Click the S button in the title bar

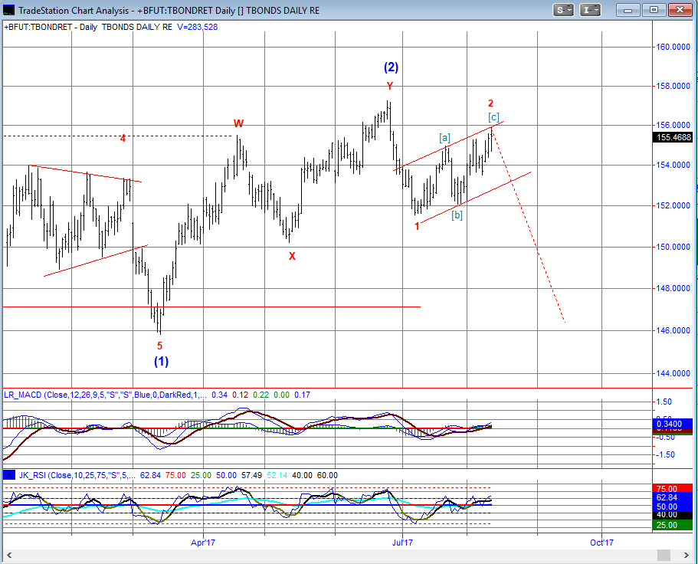coord(563,10)
